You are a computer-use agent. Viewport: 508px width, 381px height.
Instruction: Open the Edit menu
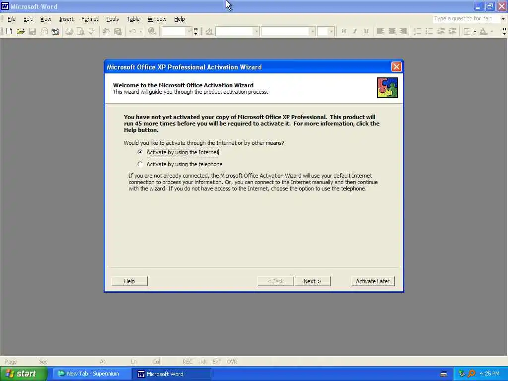(28, 19)
